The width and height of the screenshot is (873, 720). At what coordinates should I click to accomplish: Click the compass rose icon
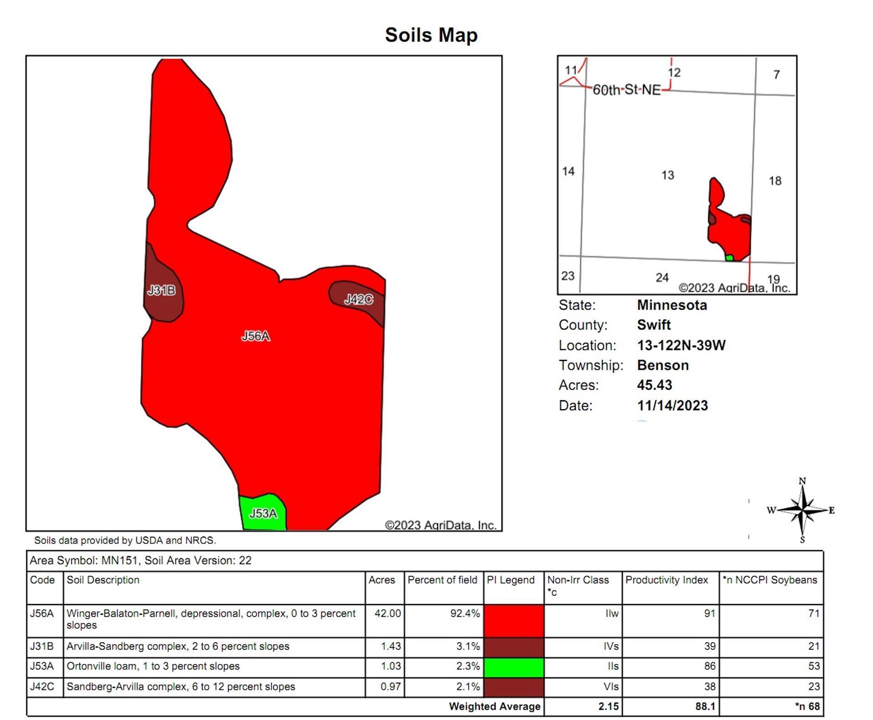(x=803, y=510)
